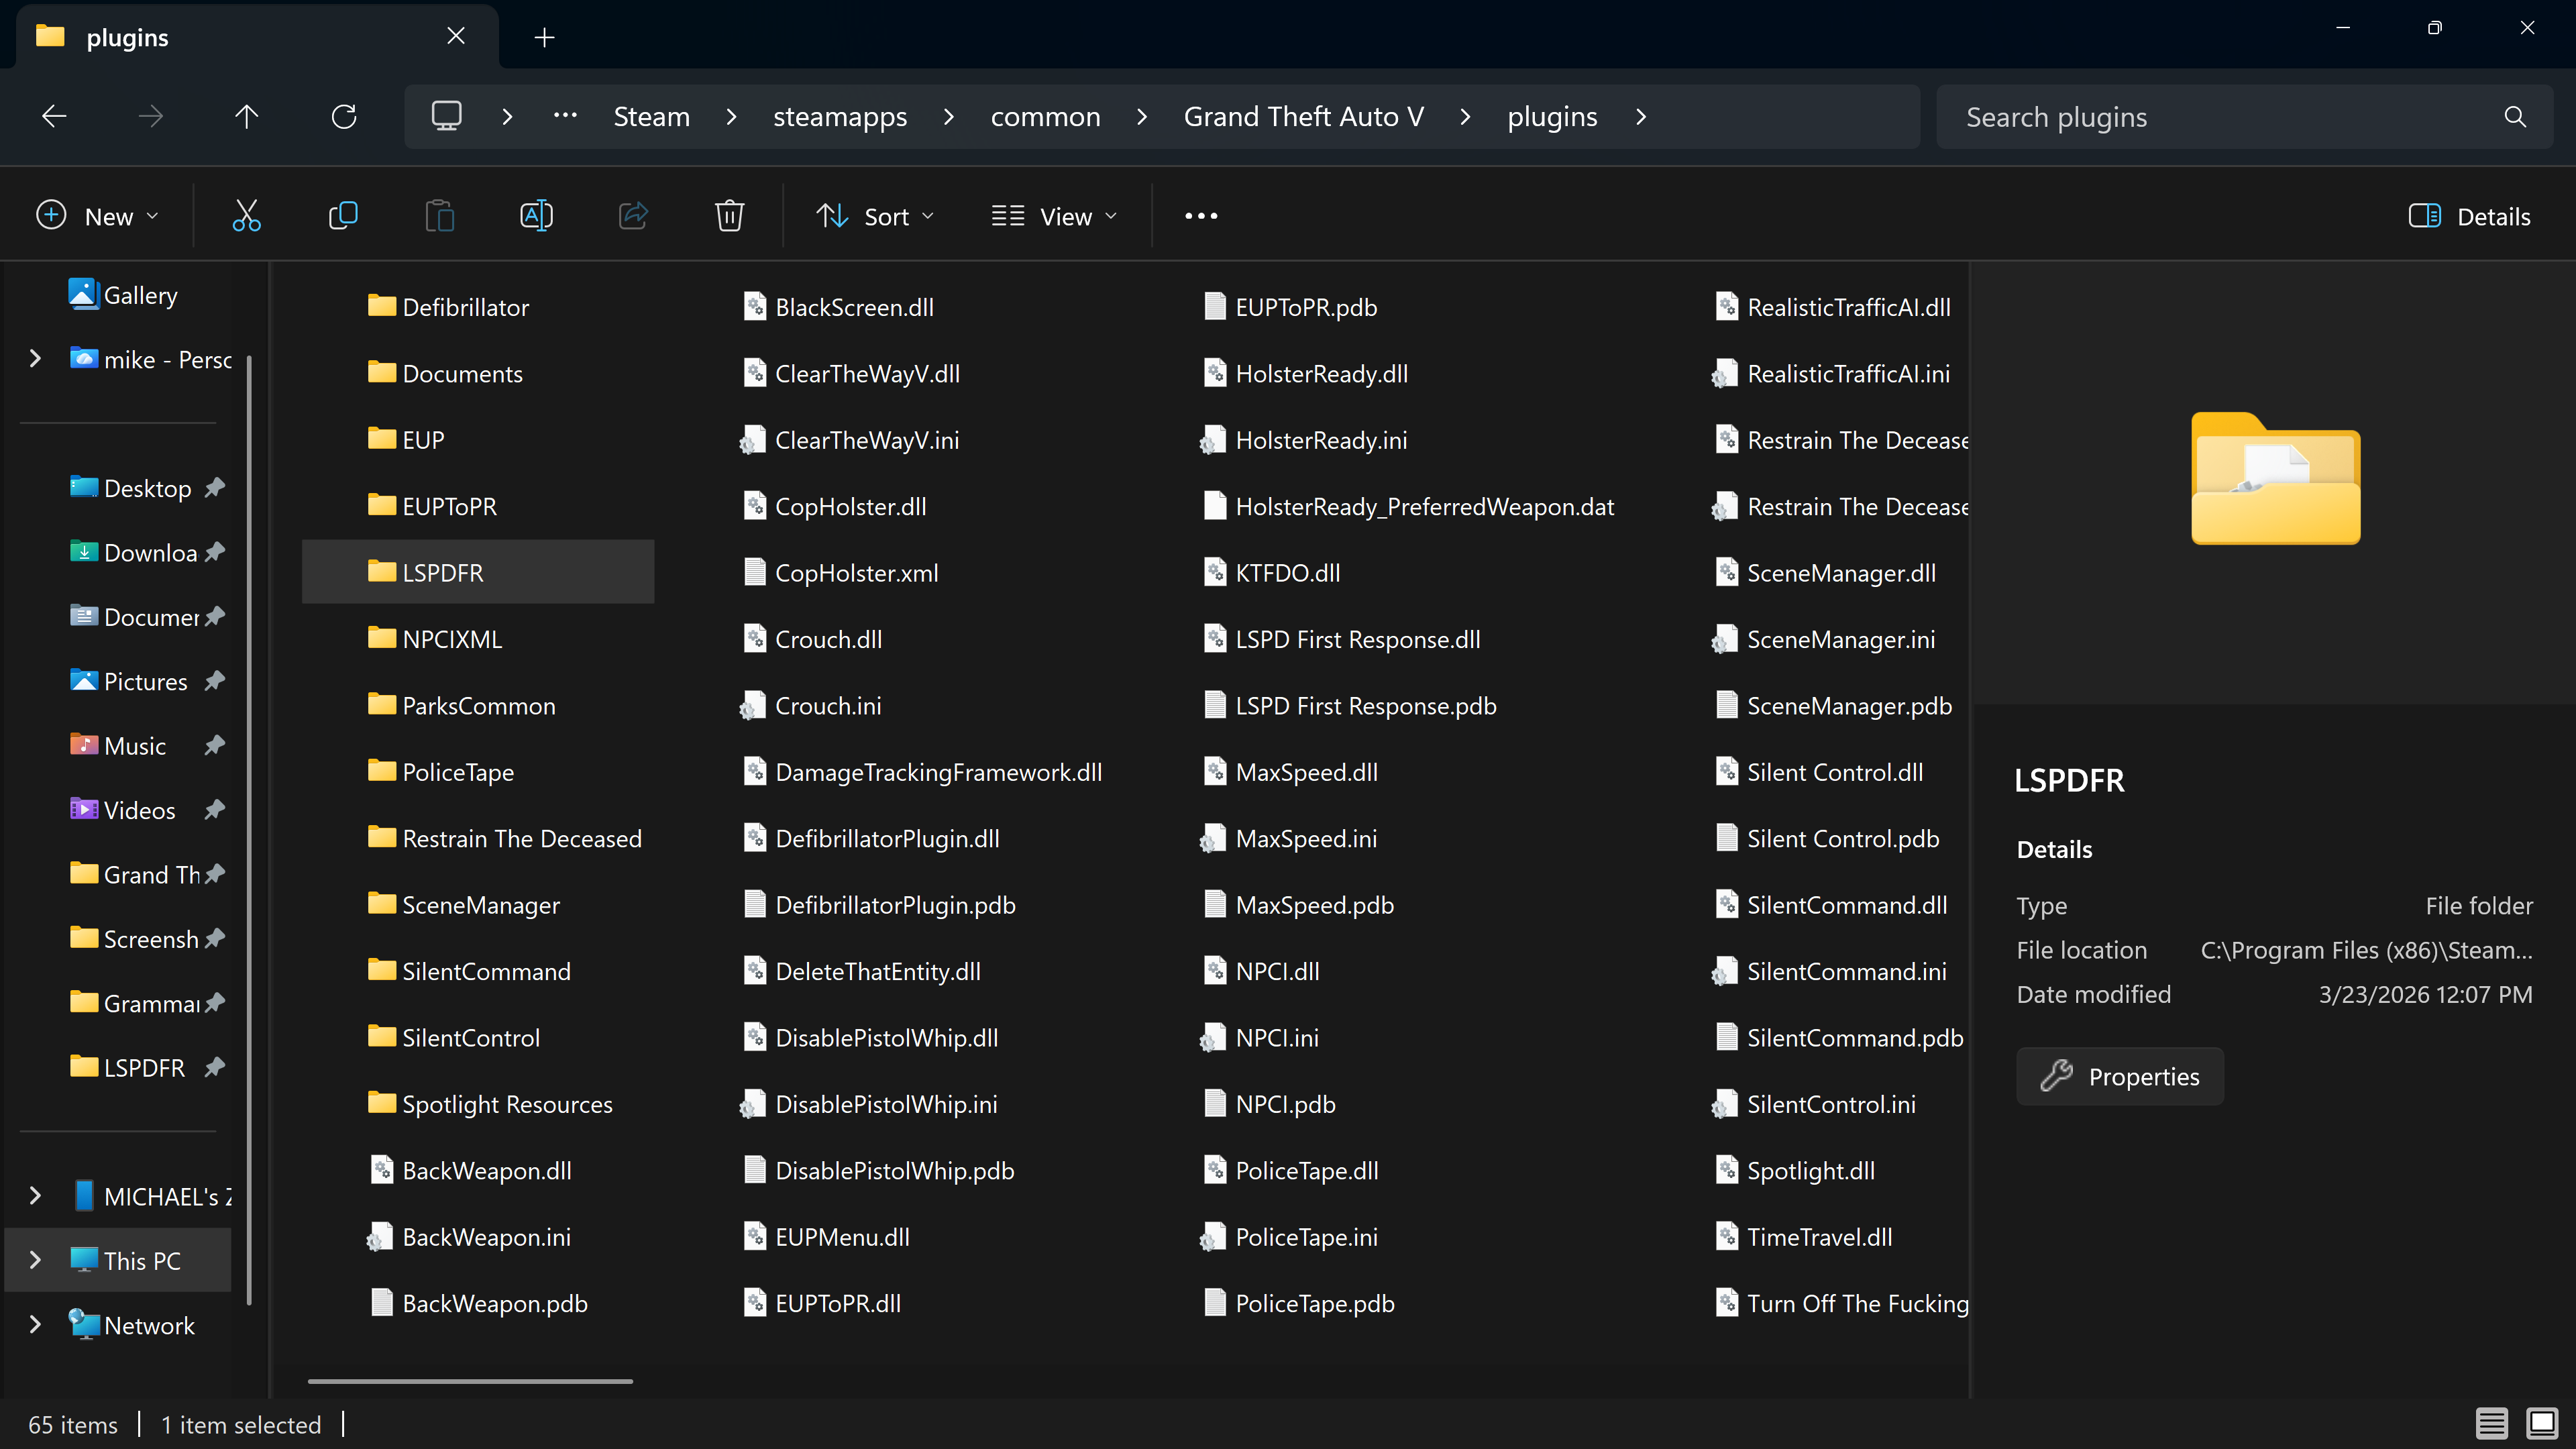
Task: Open the New item menu button
Action: 97,216
